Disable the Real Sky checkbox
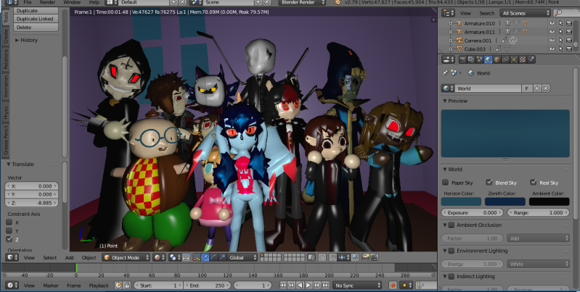Image resolution: width=580 pixels, height=292 pixels. click(x=533, y=183)
